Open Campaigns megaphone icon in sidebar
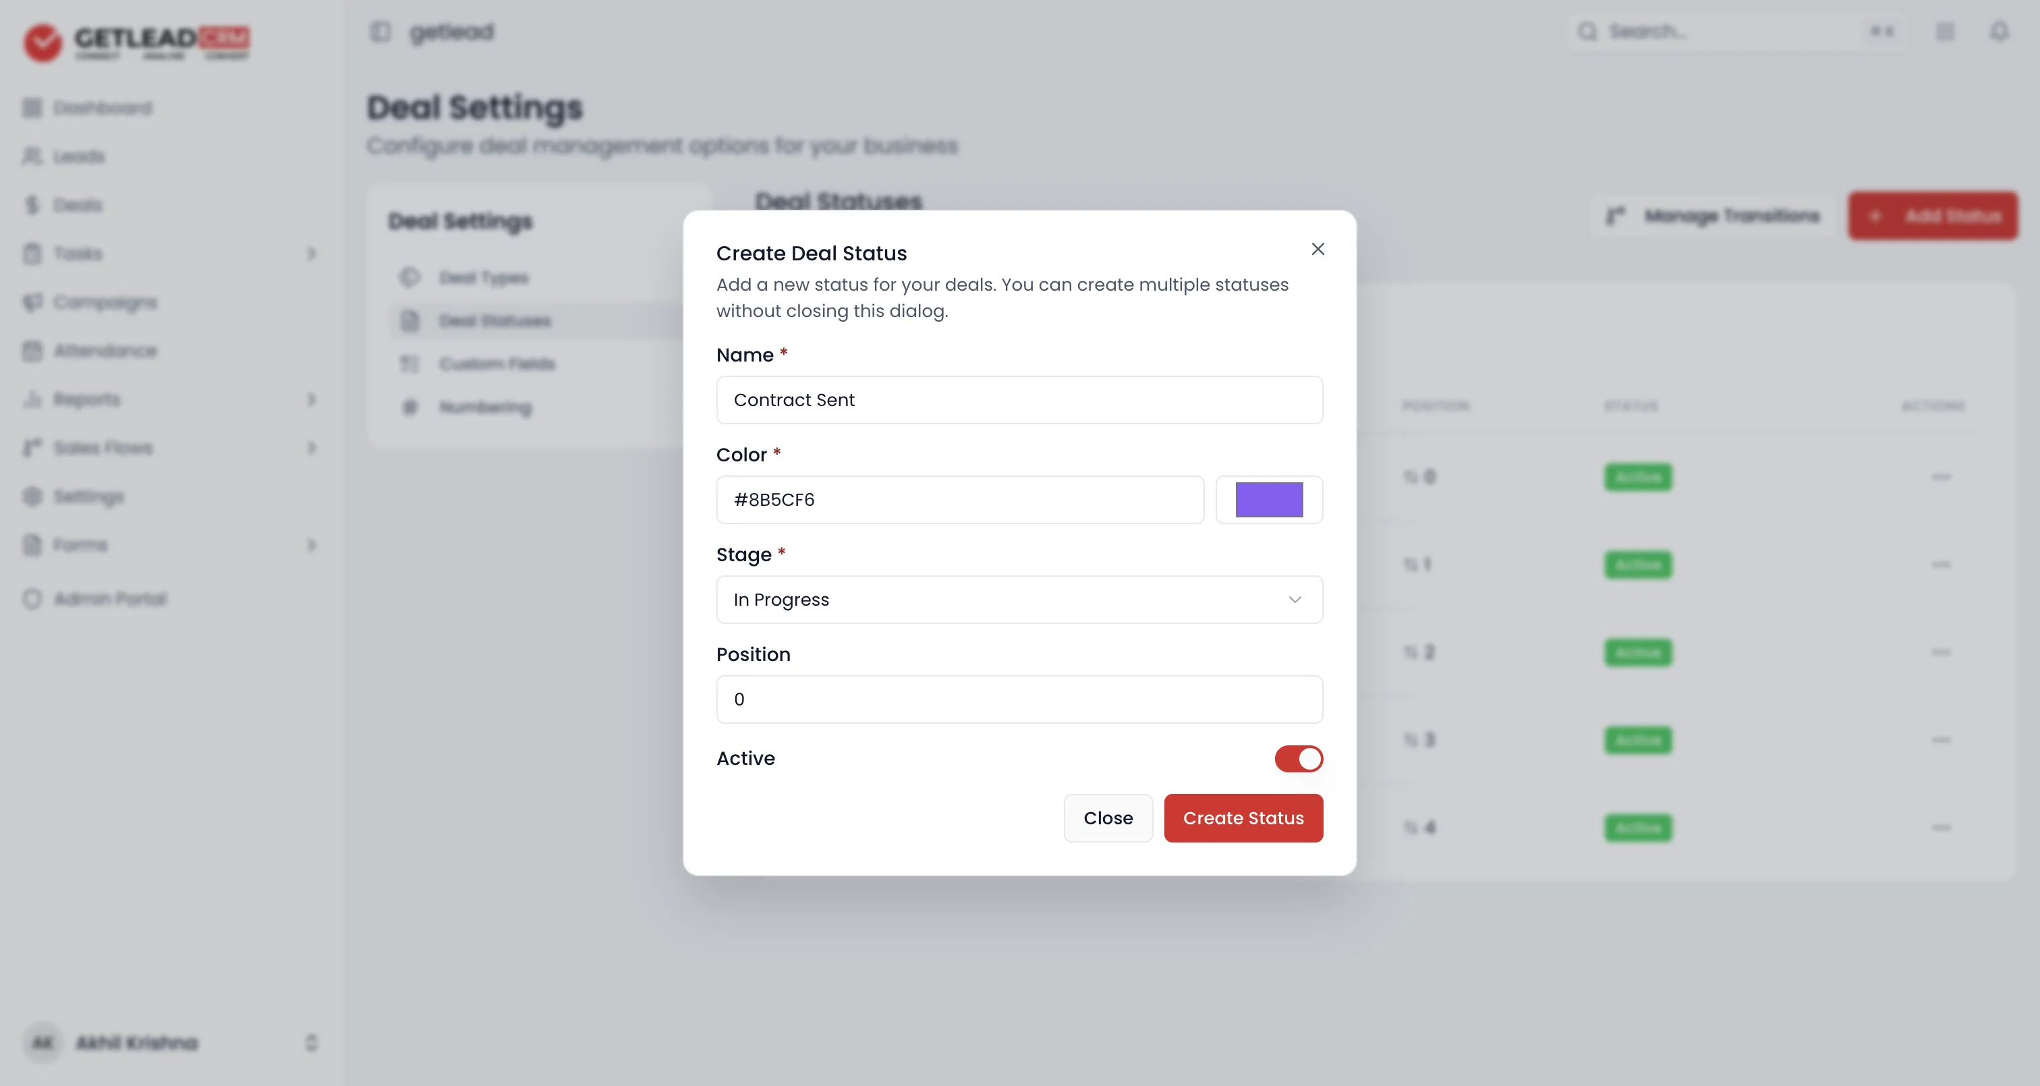Image resolution: width=2040 pixels, height=1086 pixels. point(32,303)
